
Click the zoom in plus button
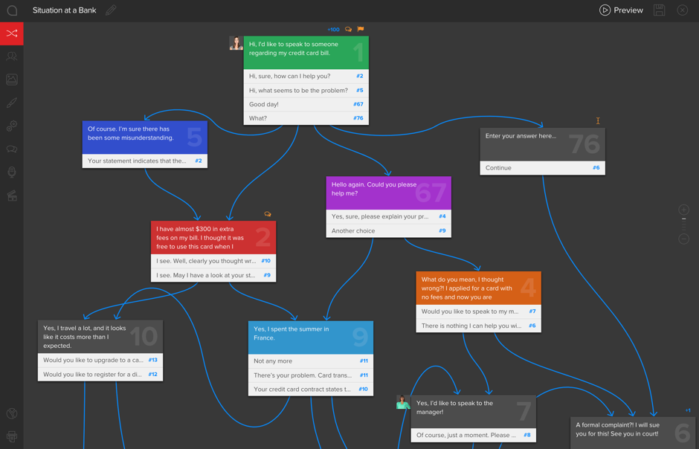pyautogui.click(x=683, y=210)
